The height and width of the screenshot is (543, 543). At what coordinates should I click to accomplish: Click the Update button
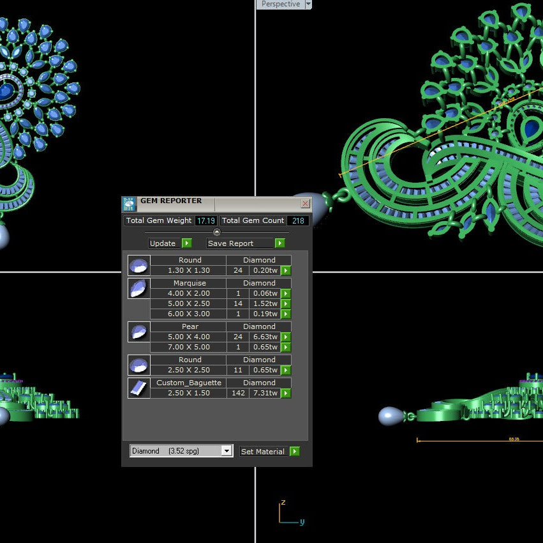pyautogui.click(x=165, y=243)
